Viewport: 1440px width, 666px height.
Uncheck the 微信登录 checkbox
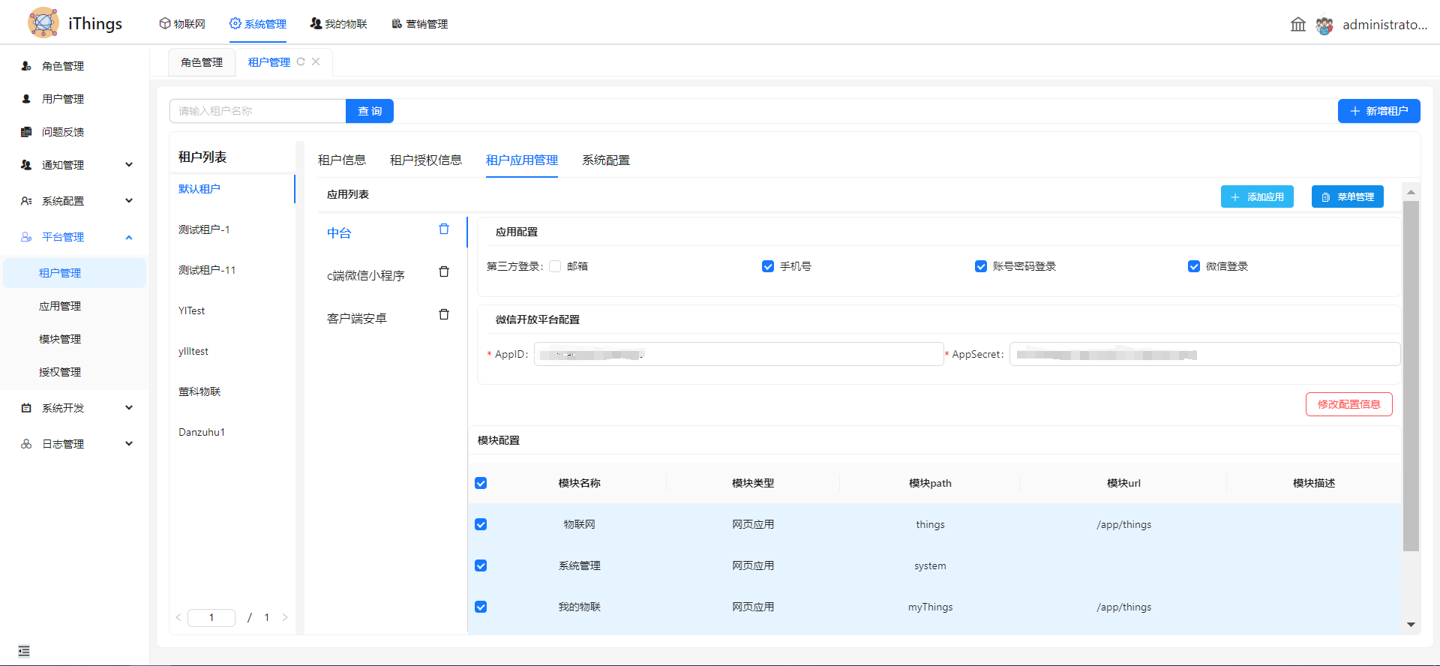click(1194, 266)
